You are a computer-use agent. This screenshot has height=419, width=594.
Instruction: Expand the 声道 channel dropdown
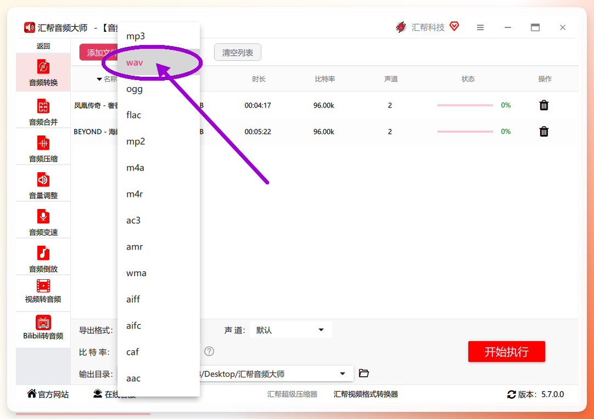[321, 330]
